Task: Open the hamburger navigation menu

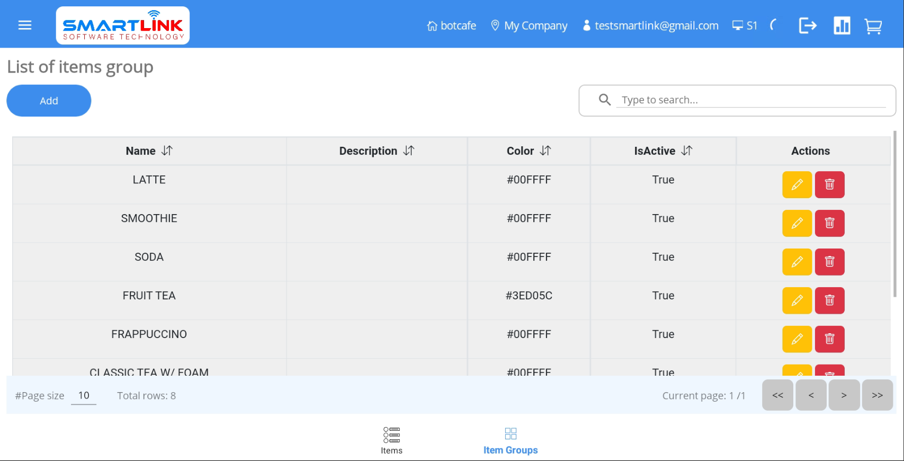Action: [25, 25]
